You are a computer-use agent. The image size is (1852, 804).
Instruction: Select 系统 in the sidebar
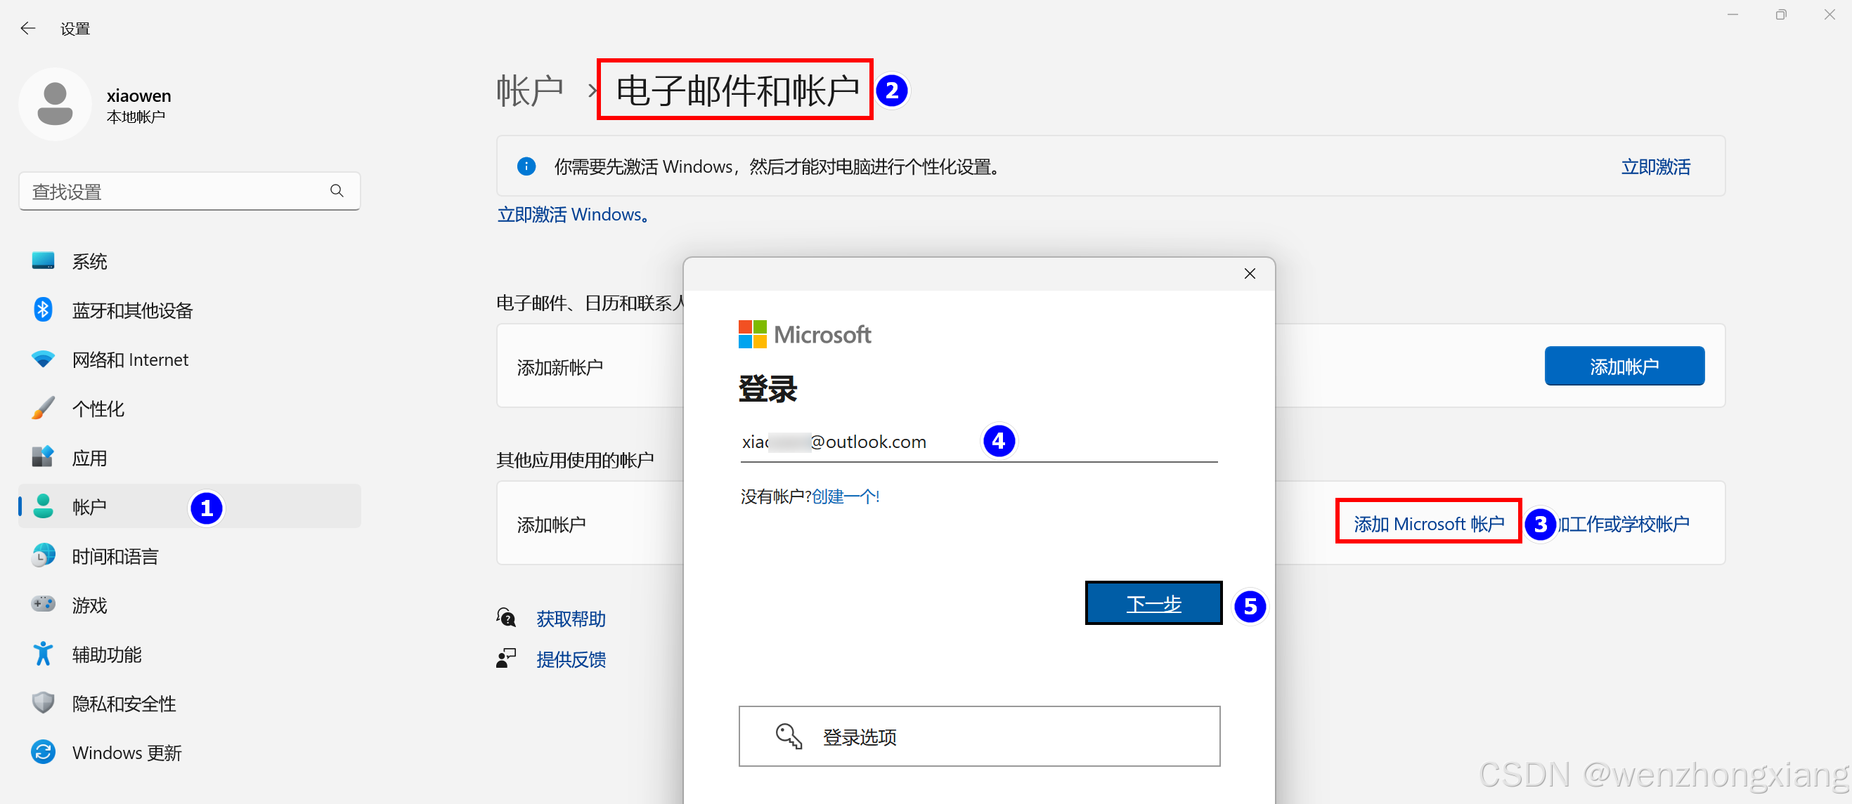[89, 261]
